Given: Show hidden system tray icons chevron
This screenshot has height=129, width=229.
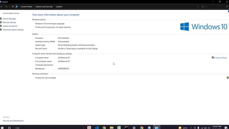Looking at the screenshot, I should click(x=191, y=128).
